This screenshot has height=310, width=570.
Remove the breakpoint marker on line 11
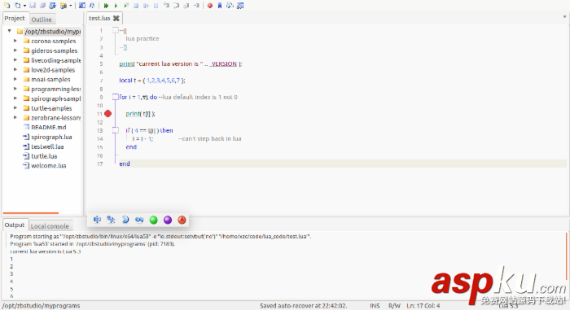pos(108,114)
